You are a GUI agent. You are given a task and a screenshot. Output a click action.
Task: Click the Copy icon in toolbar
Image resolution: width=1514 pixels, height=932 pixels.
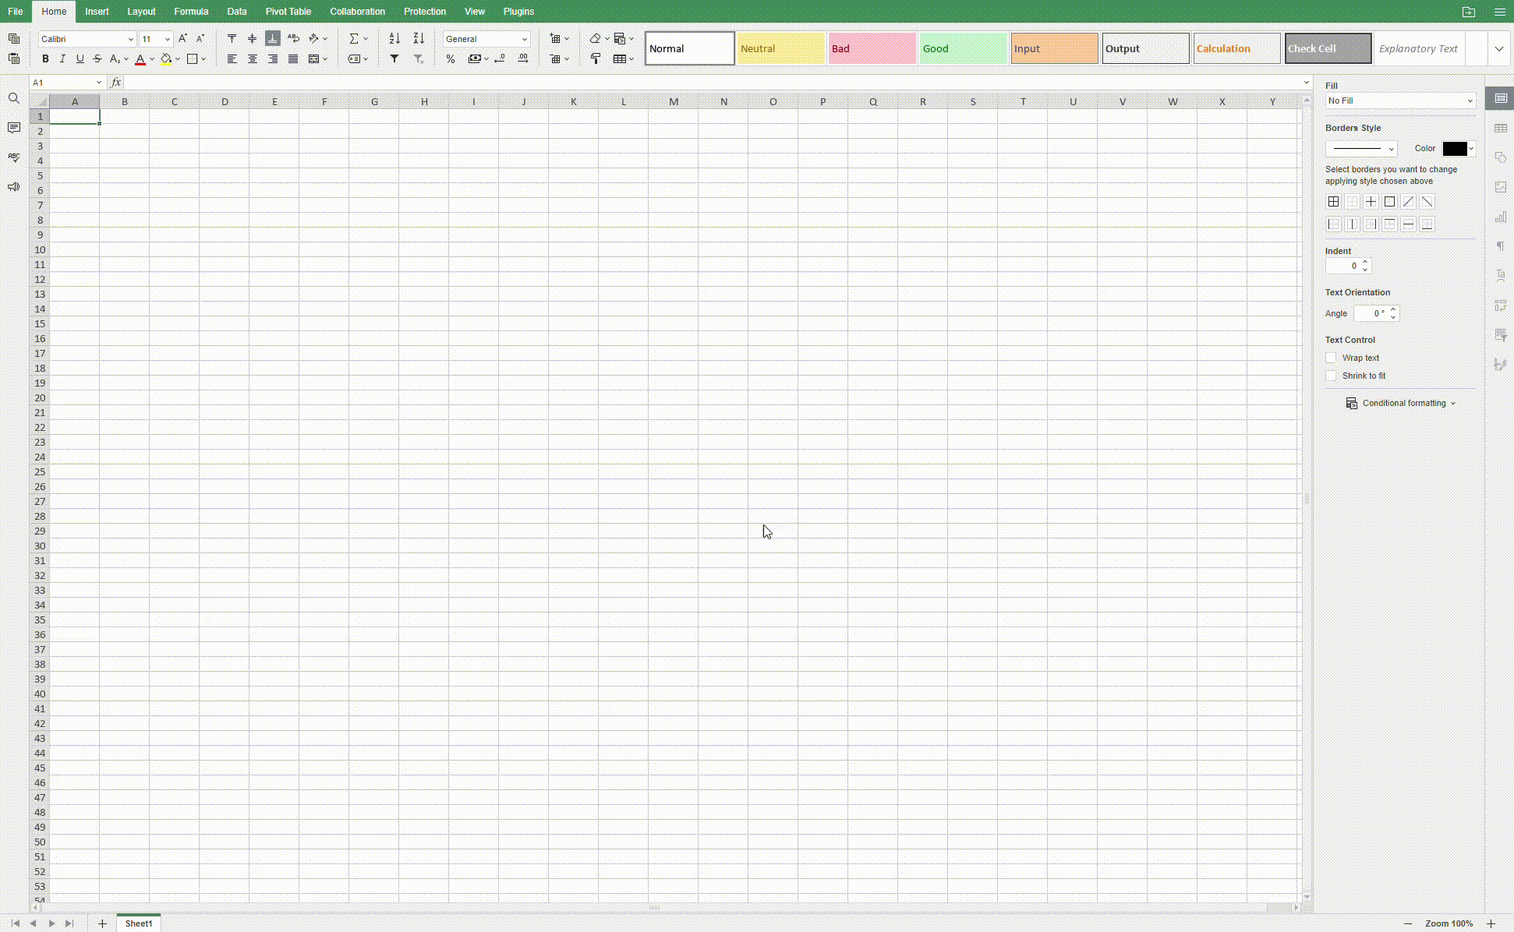(x=14, y=39)
